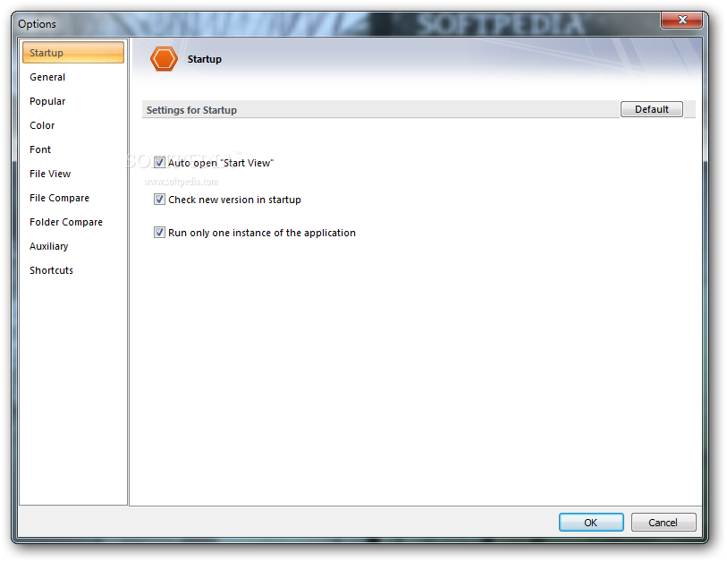727x562 pixels.
Task: Cancel the Options dialog
Action: click(x=663, y=522)
